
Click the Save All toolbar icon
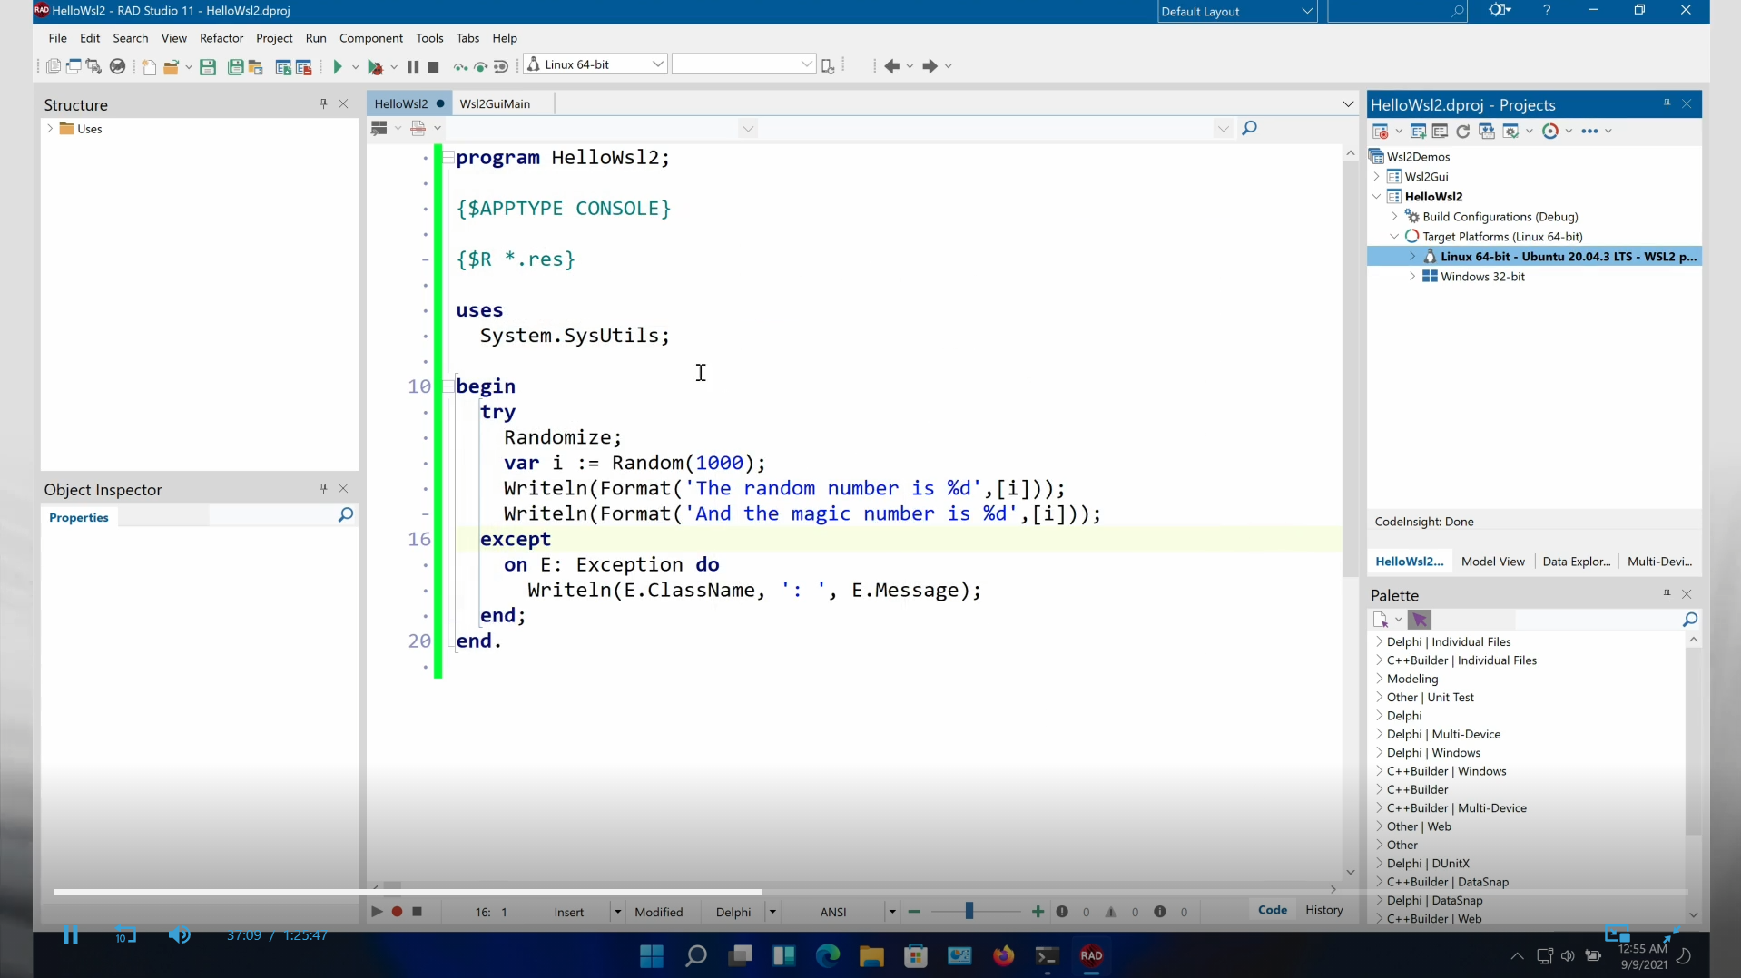coord(235,66)
